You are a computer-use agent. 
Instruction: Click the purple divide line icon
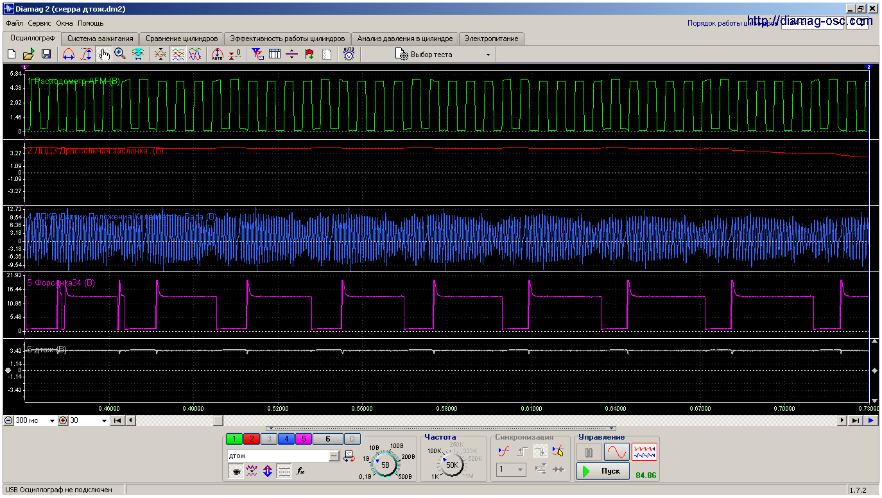click(x=292, y=55)
